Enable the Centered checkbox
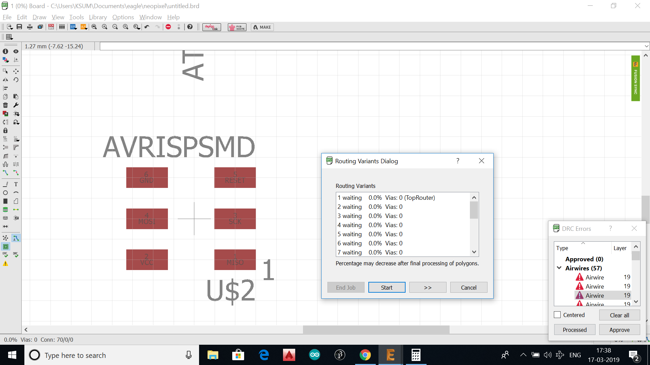Viewport: 650px width, 365px height. [x=557, y=315]
